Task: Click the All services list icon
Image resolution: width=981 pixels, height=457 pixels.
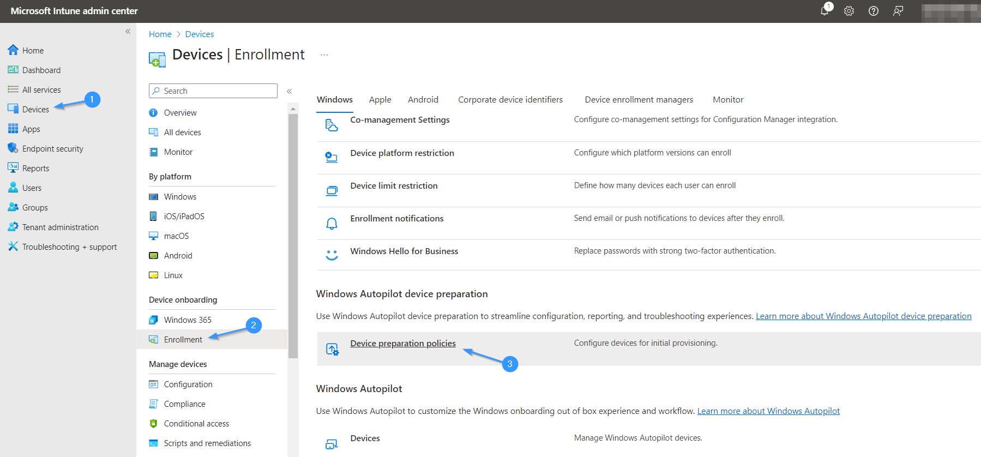Action: tap(13, 89)
